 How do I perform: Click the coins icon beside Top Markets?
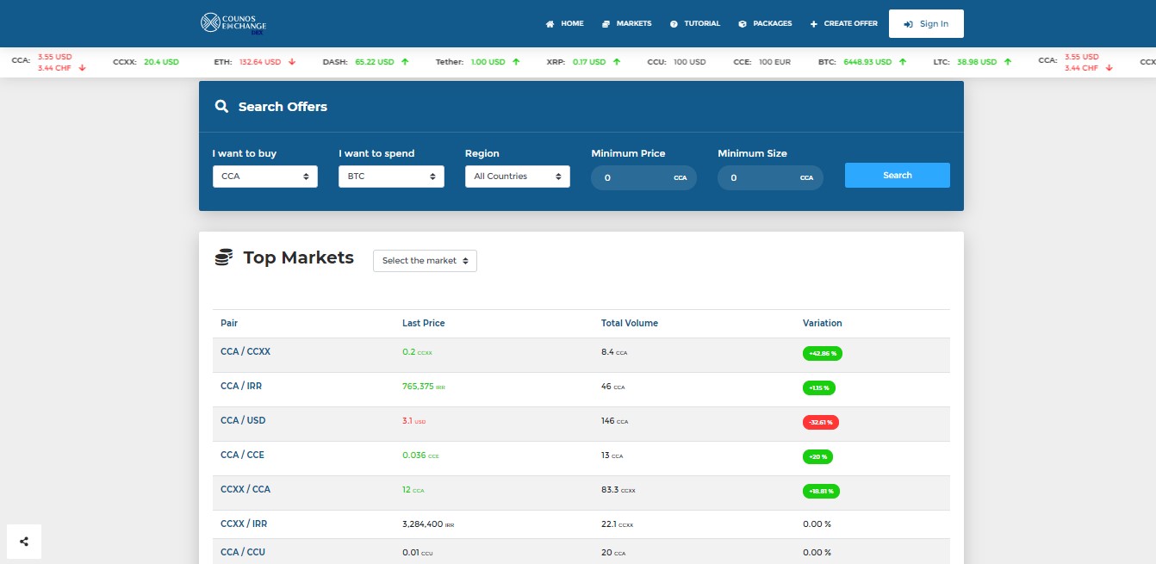pos(224,257)
